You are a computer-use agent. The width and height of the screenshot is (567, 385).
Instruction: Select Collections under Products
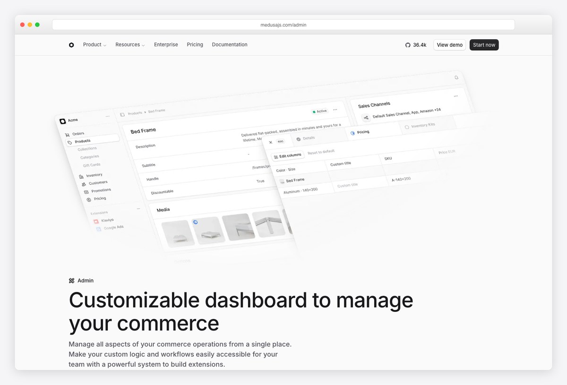(x=87, y=149)
